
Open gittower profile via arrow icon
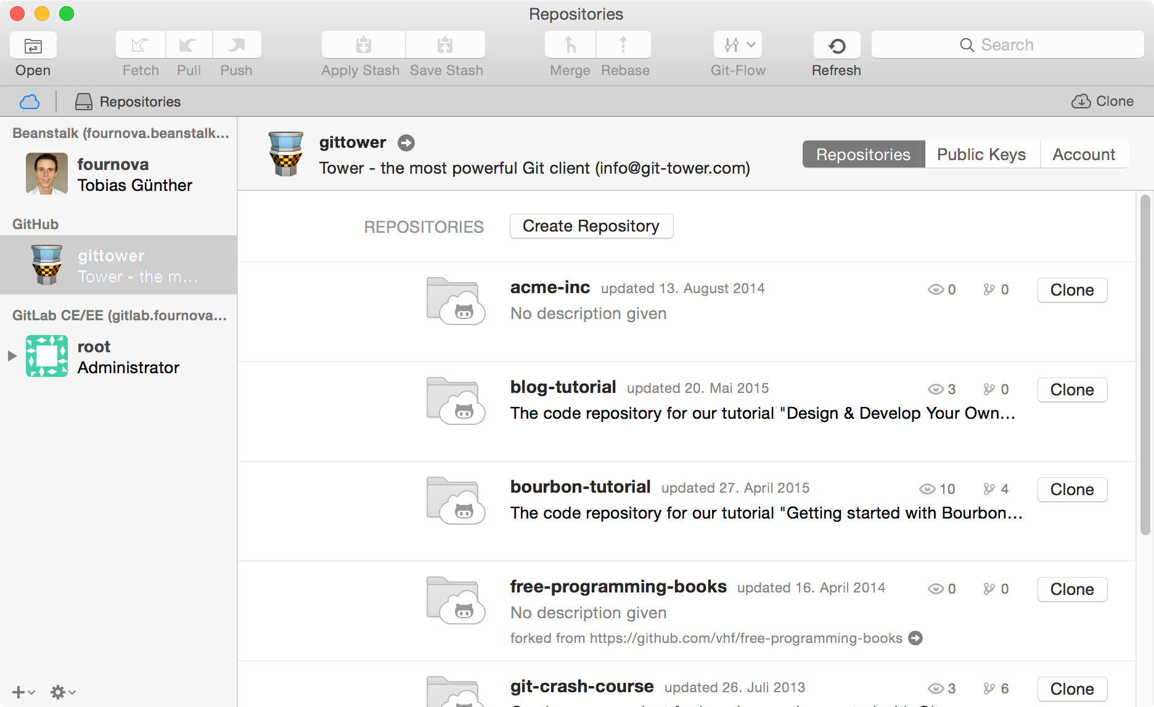pos(406,143)
